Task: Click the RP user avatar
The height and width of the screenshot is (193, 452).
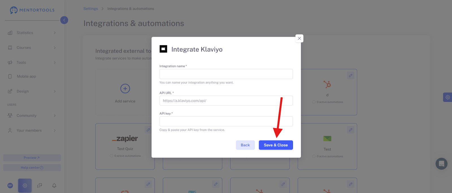Action: pos(10,186)
